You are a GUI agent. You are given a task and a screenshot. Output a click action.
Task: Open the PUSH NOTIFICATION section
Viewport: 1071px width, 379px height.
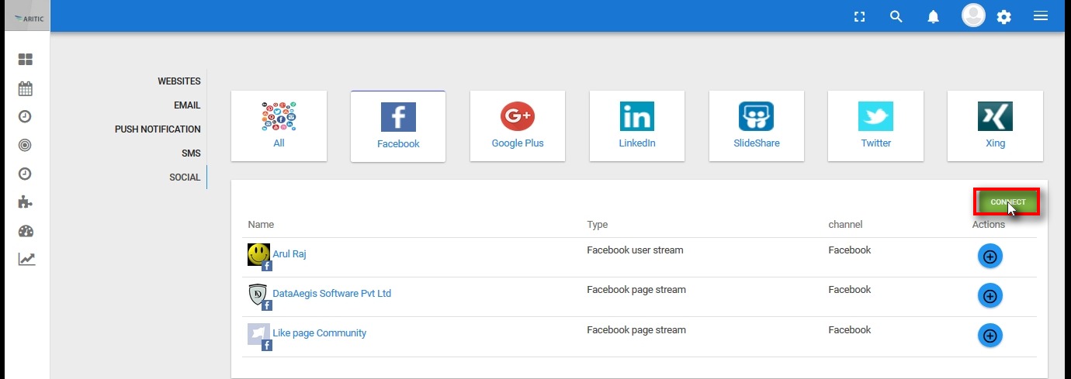pos(158,129)
